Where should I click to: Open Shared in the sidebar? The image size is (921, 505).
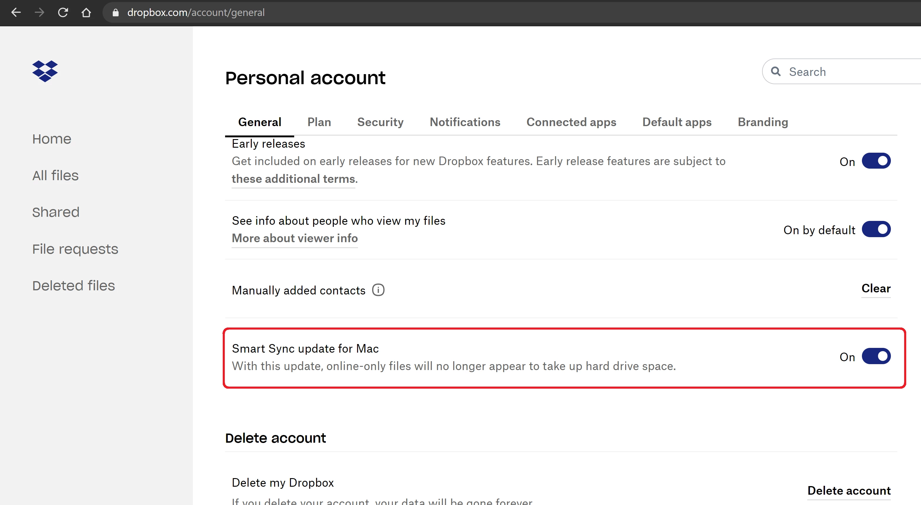tap(56, 212)
